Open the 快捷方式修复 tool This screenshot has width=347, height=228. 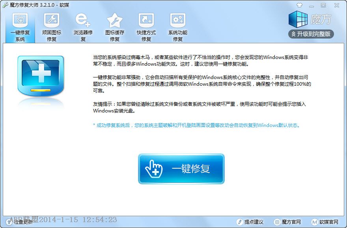(x=146, y=28)
